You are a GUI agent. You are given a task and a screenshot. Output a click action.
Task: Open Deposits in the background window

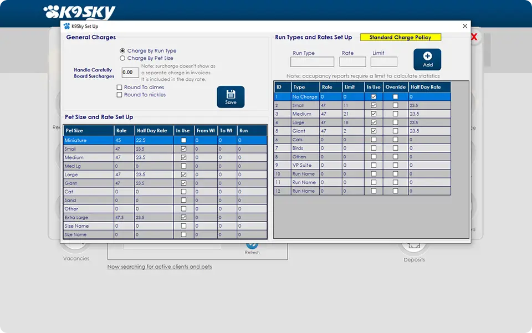(x=414, y=251)
